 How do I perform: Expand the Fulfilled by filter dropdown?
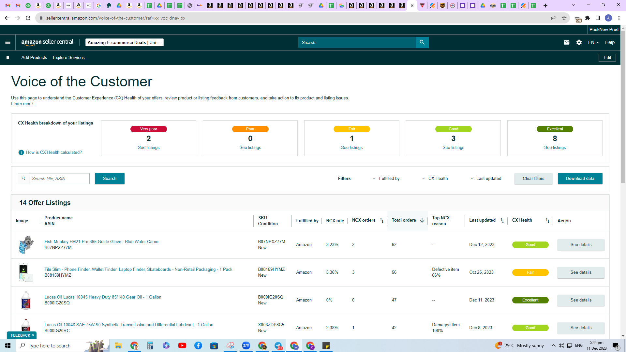pos(386,179)
